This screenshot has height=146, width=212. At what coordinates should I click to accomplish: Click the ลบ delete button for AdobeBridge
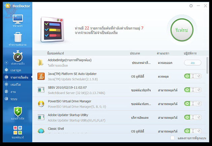(193, 63)
